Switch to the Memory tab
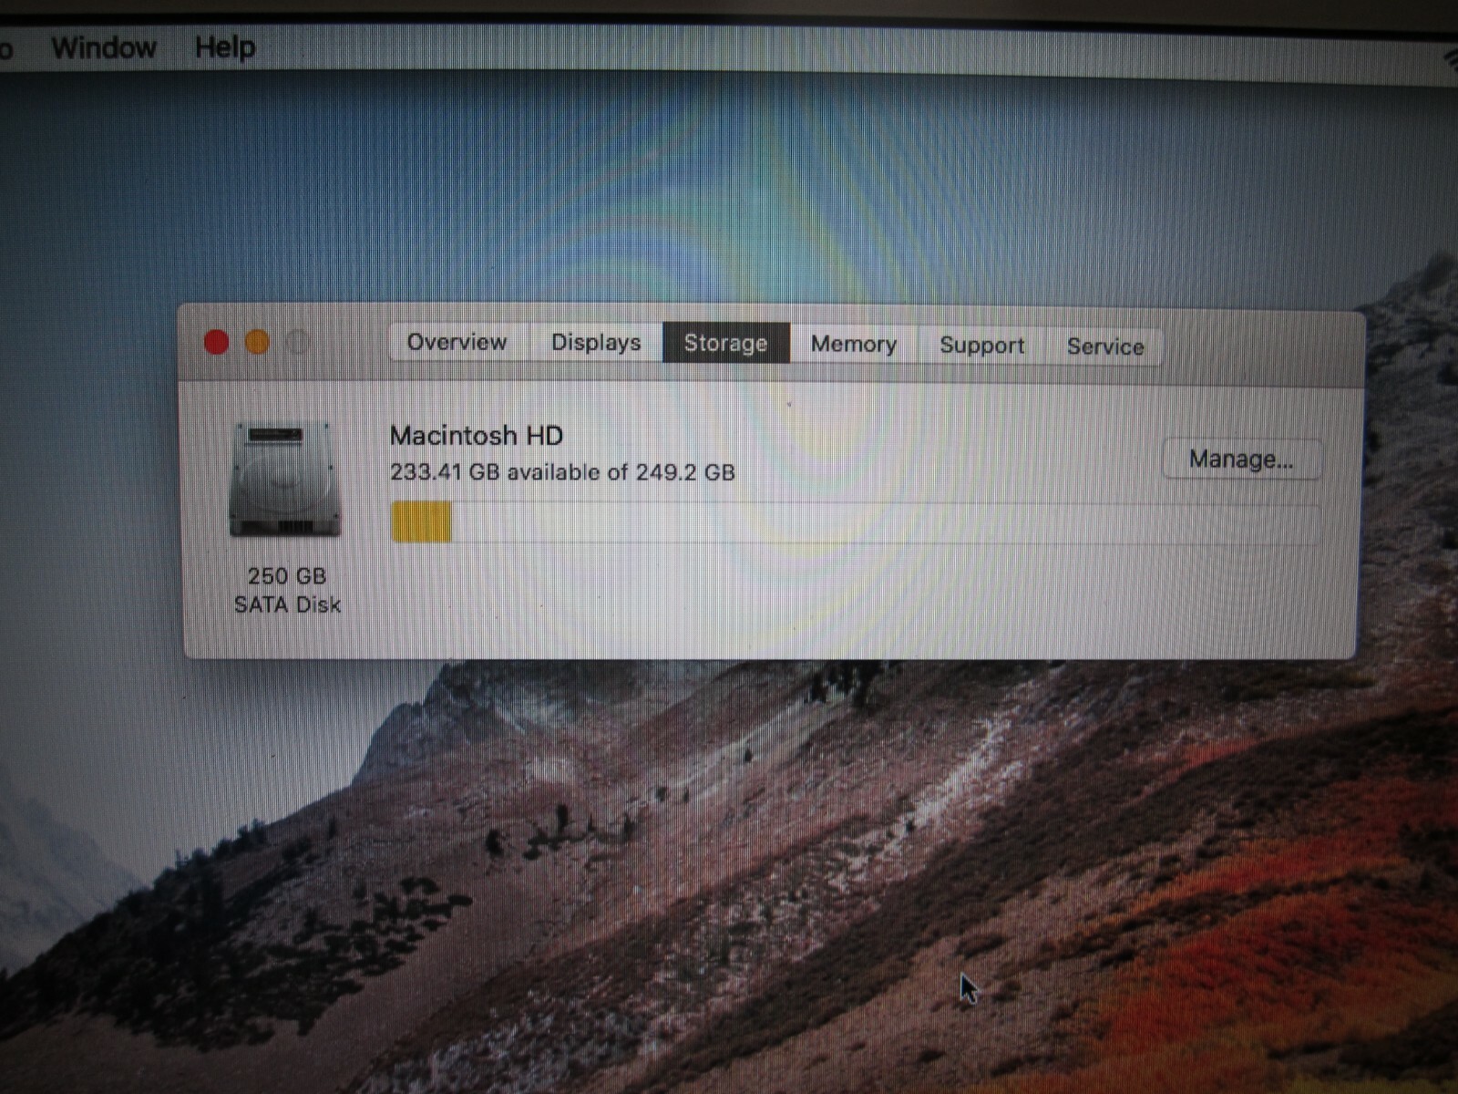This screenshot has width=1458, height=1094. (854, 345)
